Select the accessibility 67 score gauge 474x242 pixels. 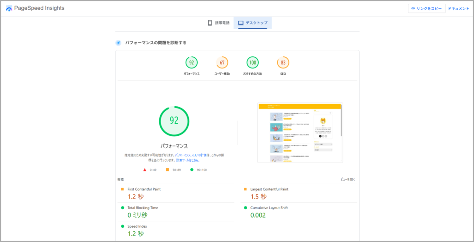pyautogui.click(x=222, y=63)
